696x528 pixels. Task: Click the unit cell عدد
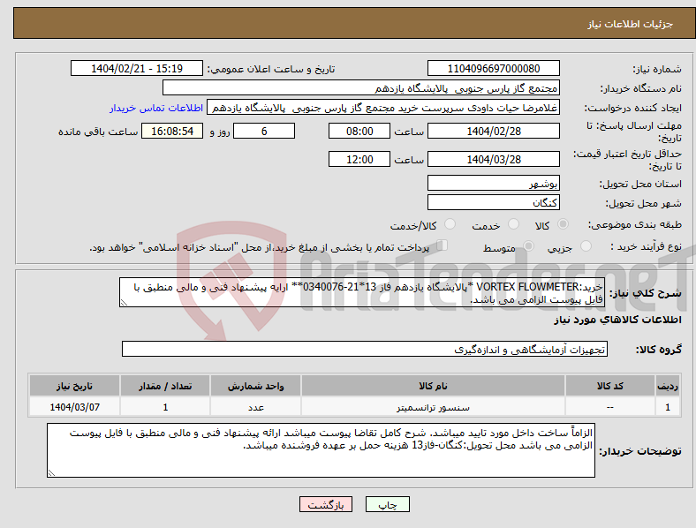pos(255,407)
